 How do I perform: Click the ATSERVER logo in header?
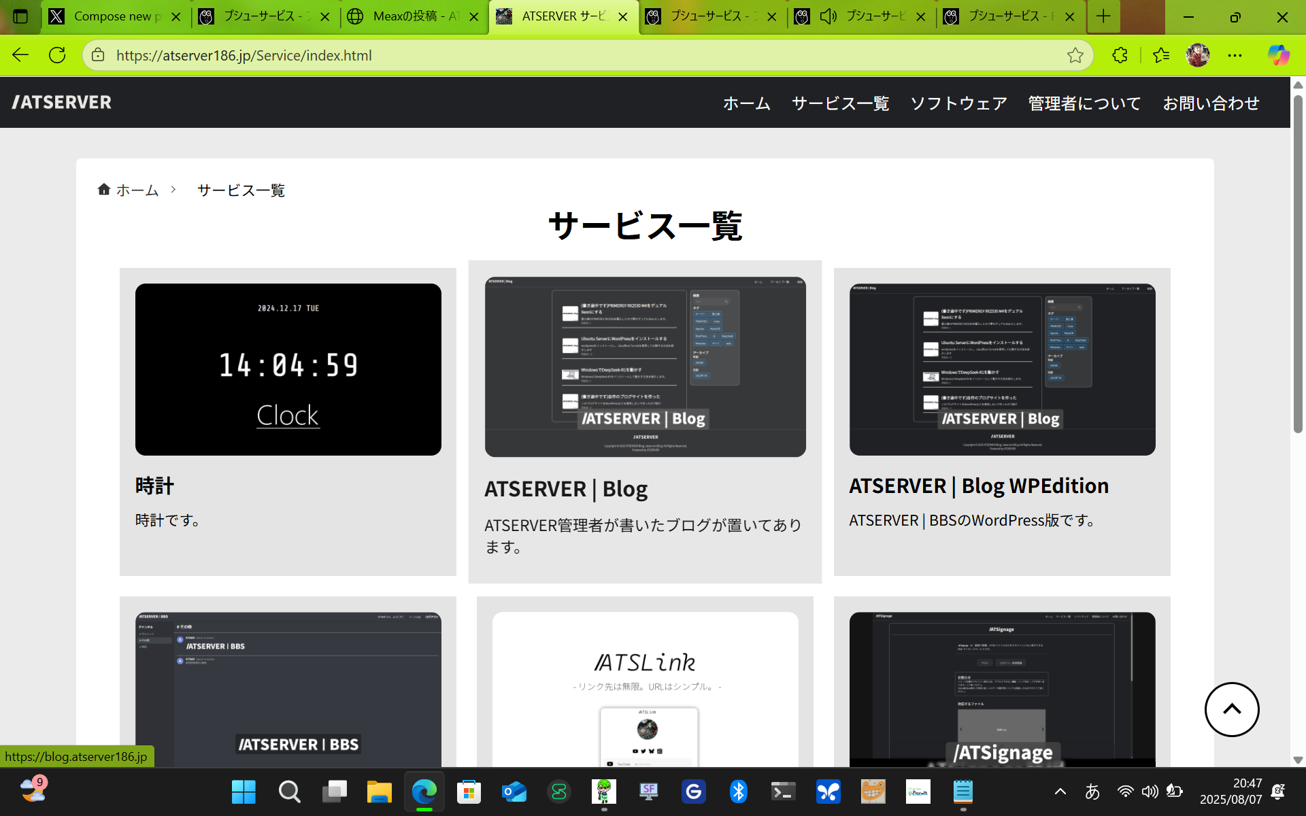(x=61, y=102)
